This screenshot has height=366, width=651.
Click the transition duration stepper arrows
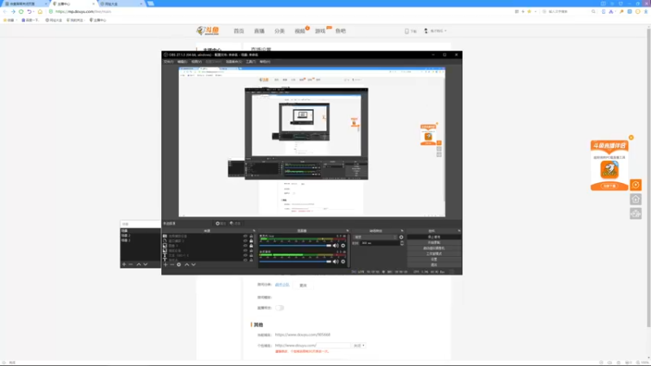point(401,242)
